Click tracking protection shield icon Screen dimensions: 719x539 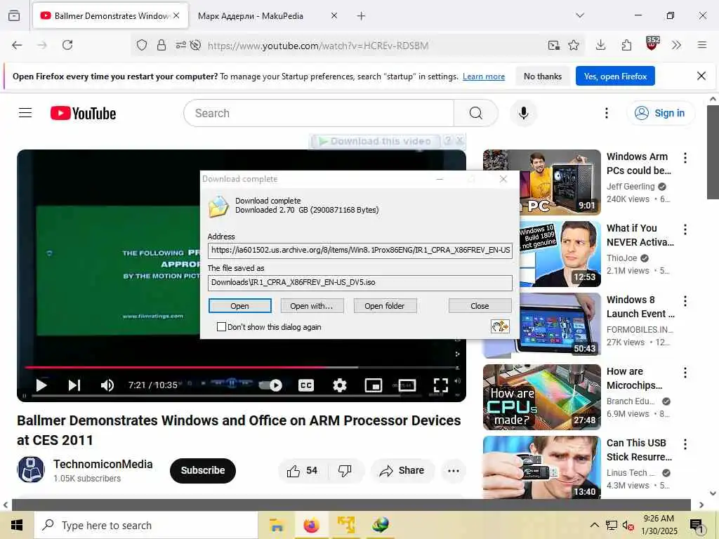pyautogui.click(x=142, y=45)
